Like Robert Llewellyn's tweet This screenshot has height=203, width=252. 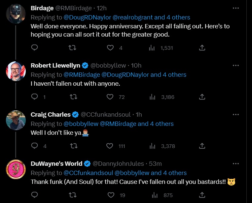pyautogui.click(x=110, y=97)
